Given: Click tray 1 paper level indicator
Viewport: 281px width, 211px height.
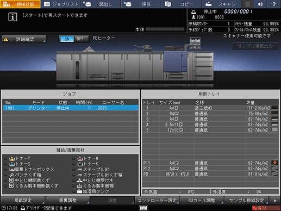Looking at the screenshot, I should (x=274, y=108).
